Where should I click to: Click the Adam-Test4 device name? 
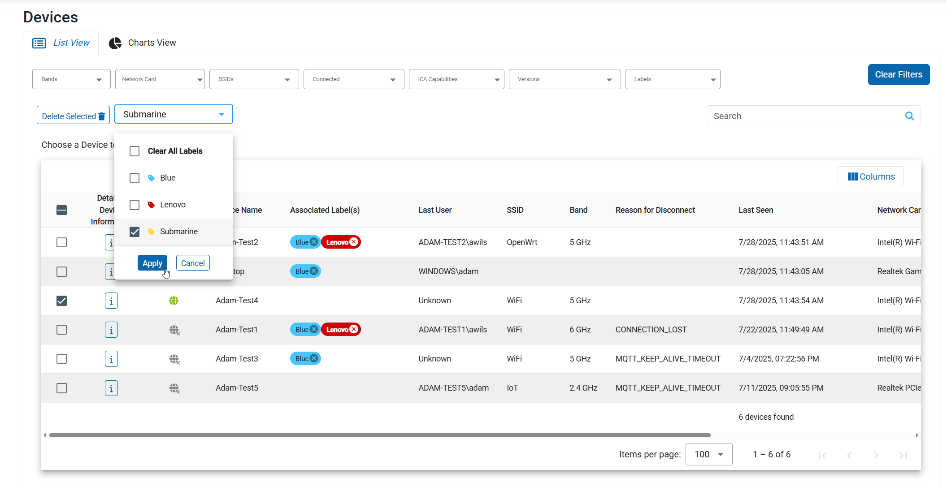coord(237,301)
